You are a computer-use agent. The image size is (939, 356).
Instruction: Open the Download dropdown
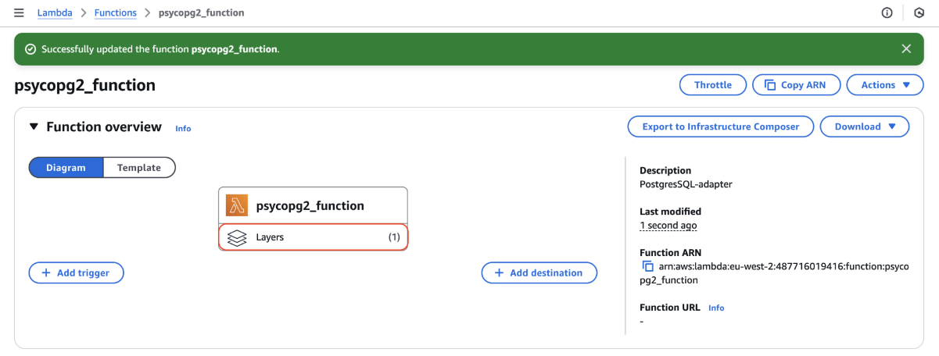865,126
